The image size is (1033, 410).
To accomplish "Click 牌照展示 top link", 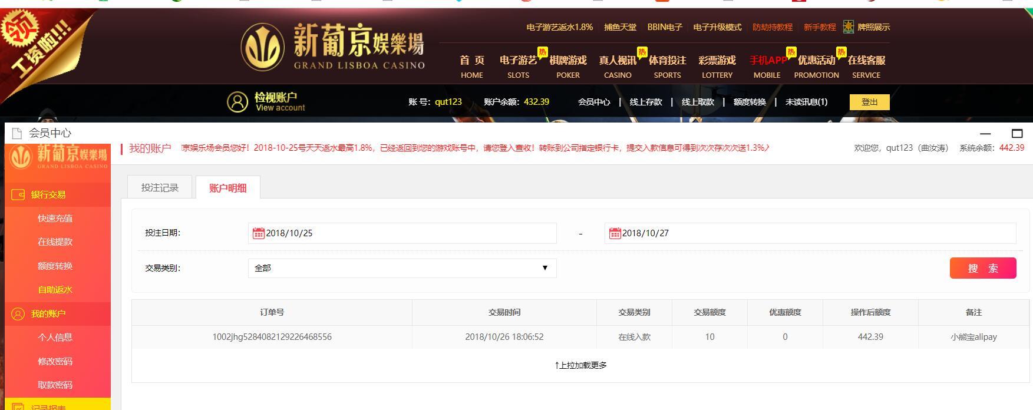I will coord(874,27).
